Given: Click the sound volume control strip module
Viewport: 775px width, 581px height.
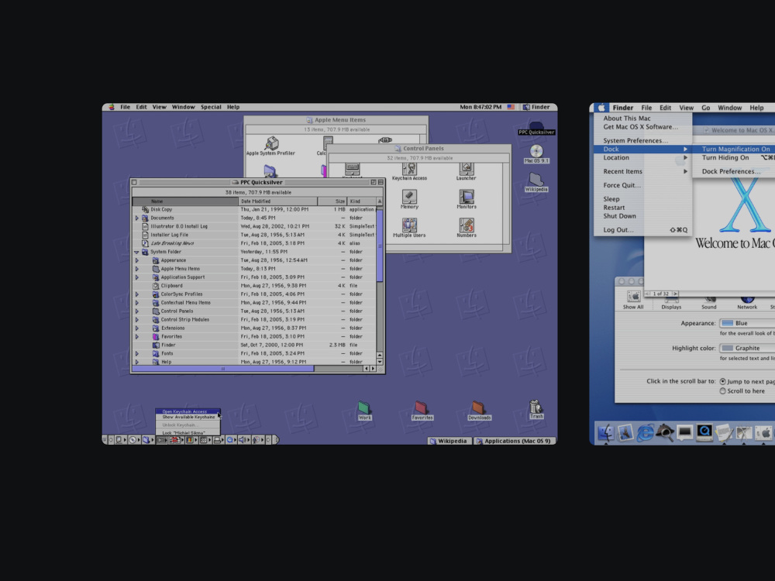Looking at the screenshot, I should click(243, 440).
